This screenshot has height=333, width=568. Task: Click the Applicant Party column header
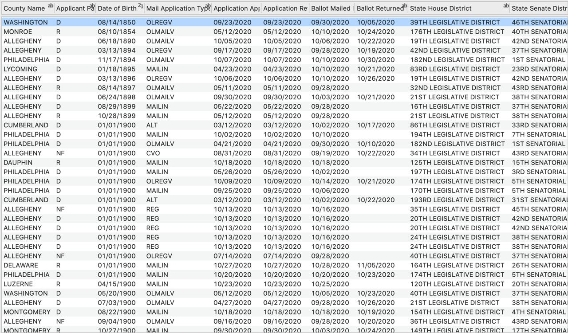point(75,8)
